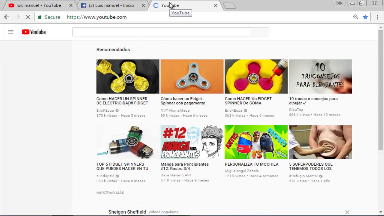Image resolution: width=384 pixels, height=216 pixels.
Task: Click '5 M vistas • Hace 1 año' text
Action: (x=310, y=181)
